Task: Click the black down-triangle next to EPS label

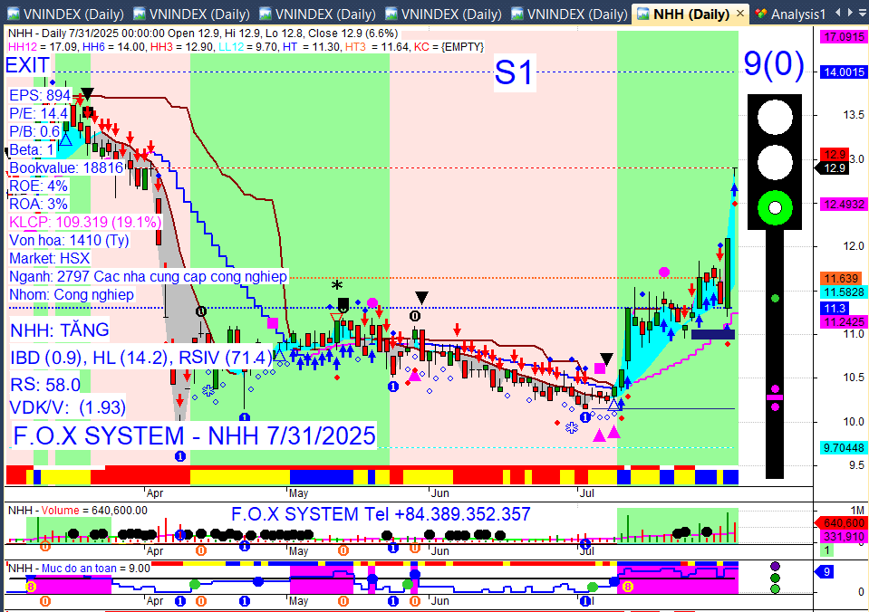Action: [87, 93]
